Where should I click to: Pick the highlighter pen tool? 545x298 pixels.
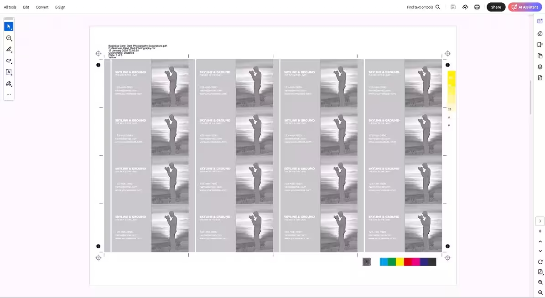point(9,50)
